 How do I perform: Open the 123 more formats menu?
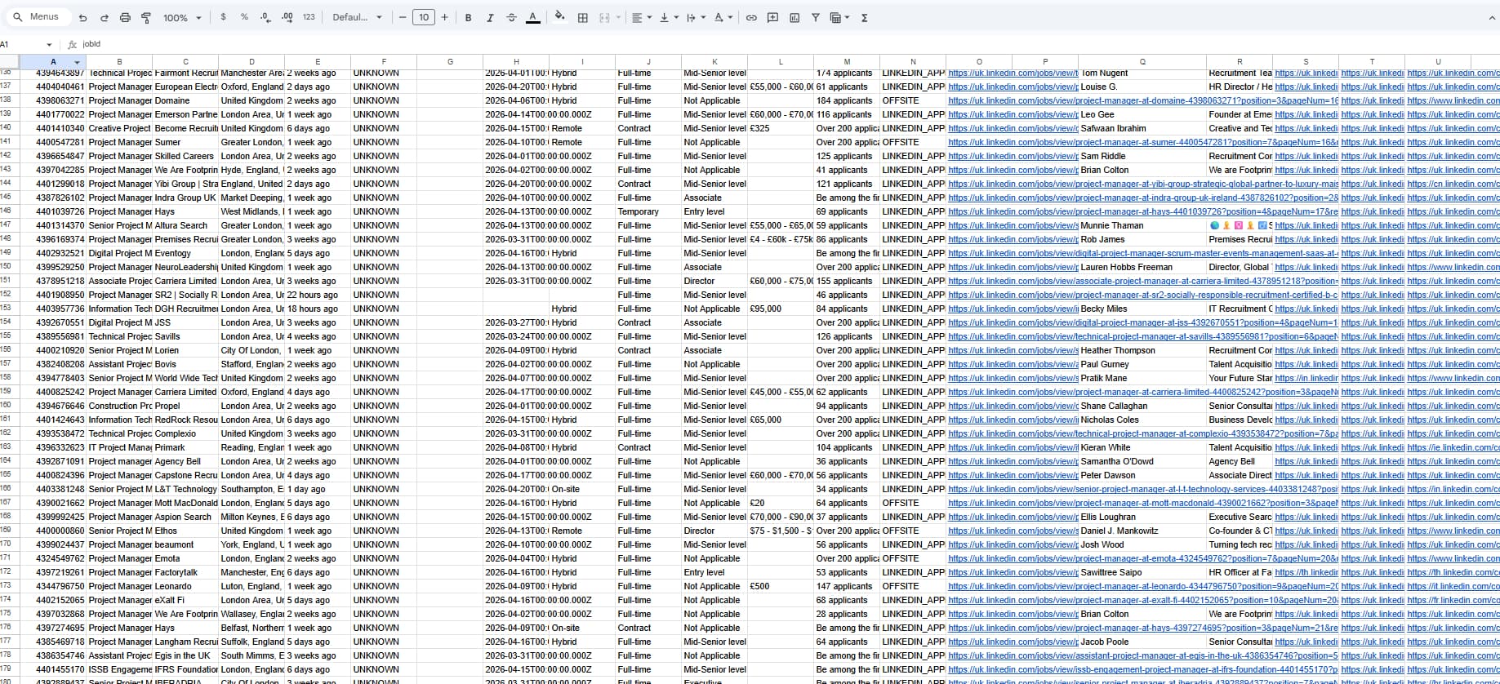pos(309,17)
